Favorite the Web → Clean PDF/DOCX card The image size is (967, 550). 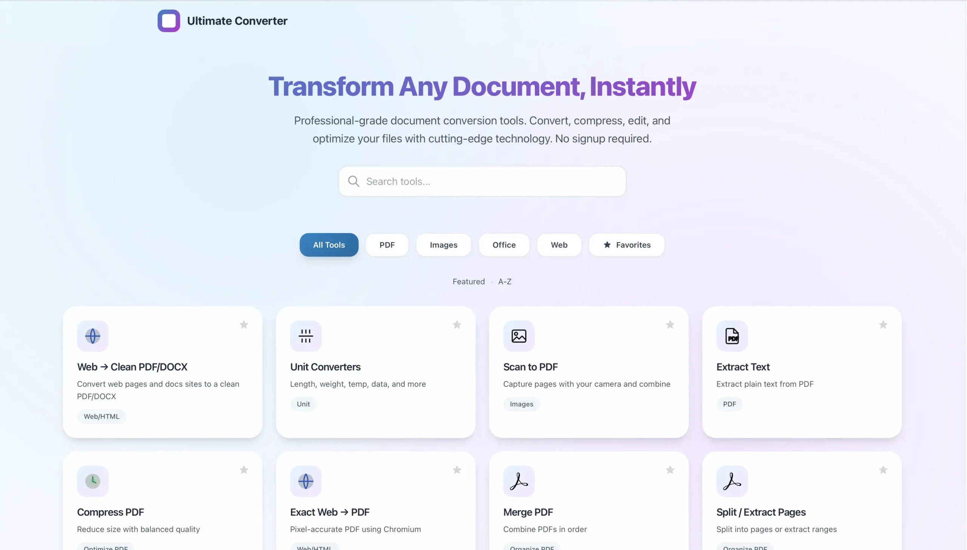(x=244, y=324)
